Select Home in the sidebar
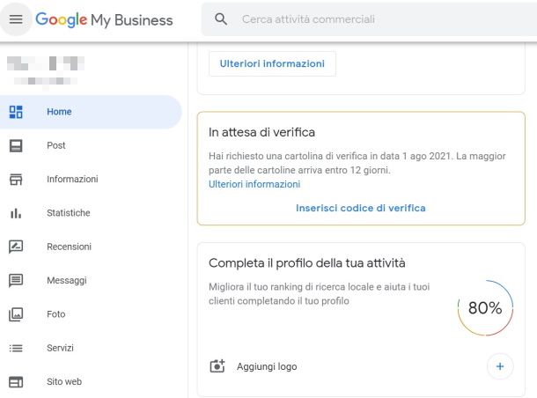 91,112
